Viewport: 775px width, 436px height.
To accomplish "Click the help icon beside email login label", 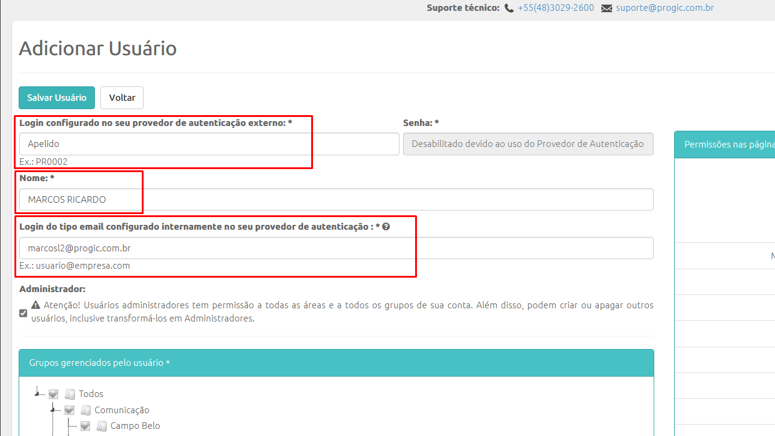I will click(x=385, y=226).
